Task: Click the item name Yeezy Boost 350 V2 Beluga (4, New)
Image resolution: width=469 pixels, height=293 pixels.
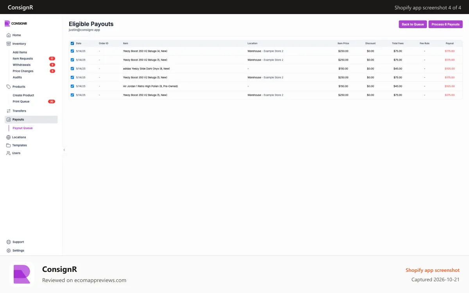Action: pyautogui.click(x=145, y=51)
